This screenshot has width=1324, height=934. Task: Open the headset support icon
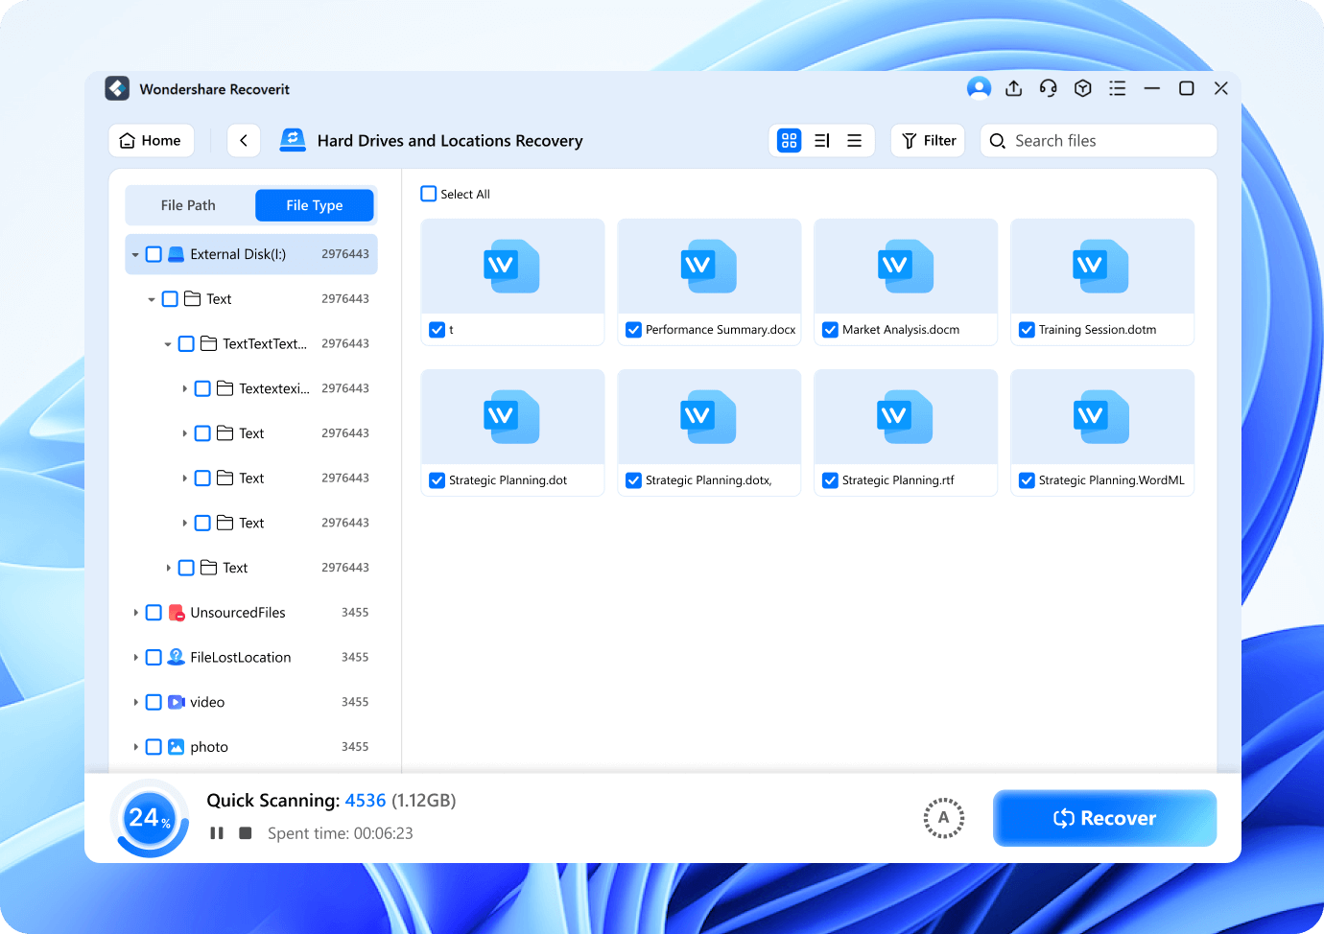pos(1048,88)
